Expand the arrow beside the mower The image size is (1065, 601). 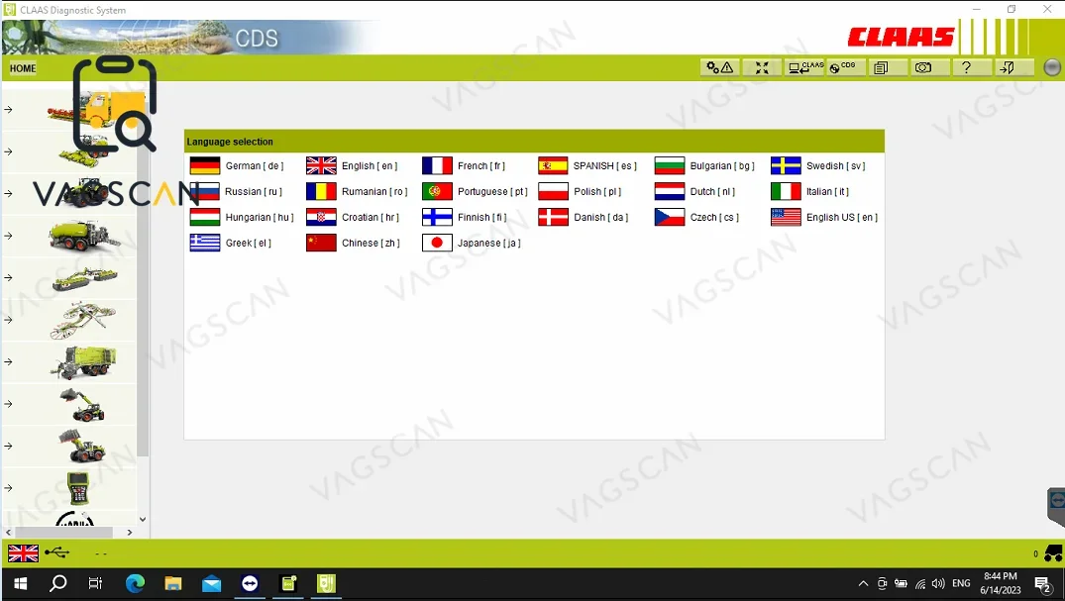[8, 278]
